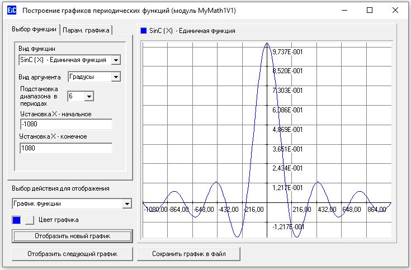Screen dimensions: 411x270
Task: Close the graph plotting window
Action: coord(395,10)
